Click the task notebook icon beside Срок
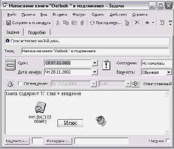The image size is (174, 149). 10,65
